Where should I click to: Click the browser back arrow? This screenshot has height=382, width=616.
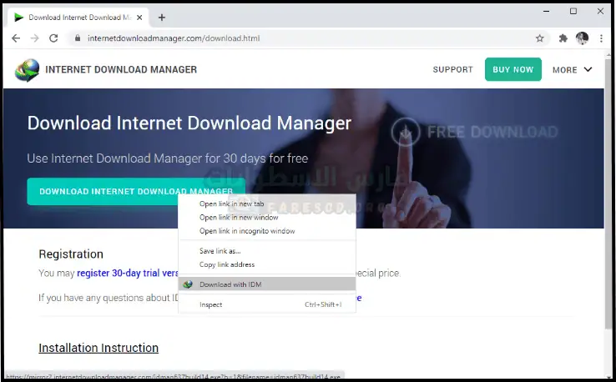[x=16, y=38]
